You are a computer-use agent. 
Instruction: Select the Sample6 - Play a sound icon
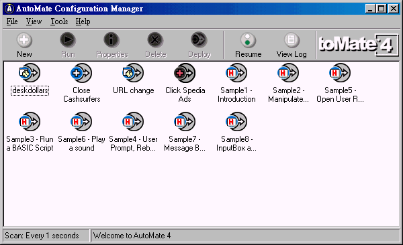click(81, 122)
